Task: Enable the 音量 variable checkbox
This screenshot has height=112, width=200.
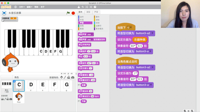Action: click(x=79, y=85)
